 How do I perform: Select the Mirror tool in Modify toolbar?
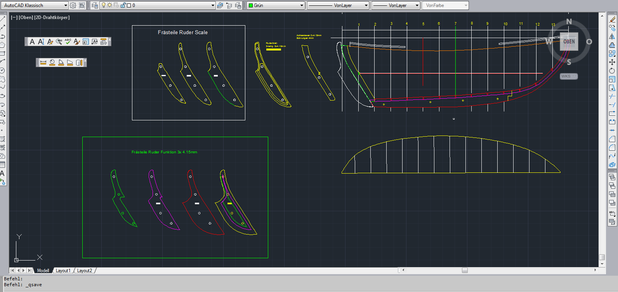tap(612, 36)
